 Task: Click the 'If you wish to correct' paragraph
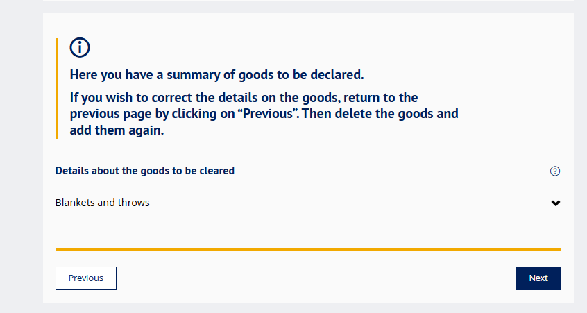point(243,98)
